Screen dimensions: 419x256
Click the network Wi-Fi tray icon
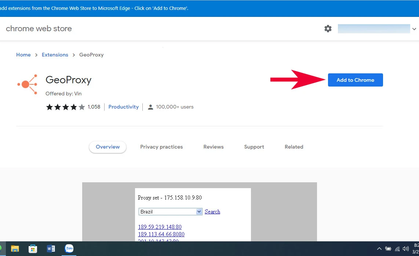pyautogui.click(x=397, y=249)
